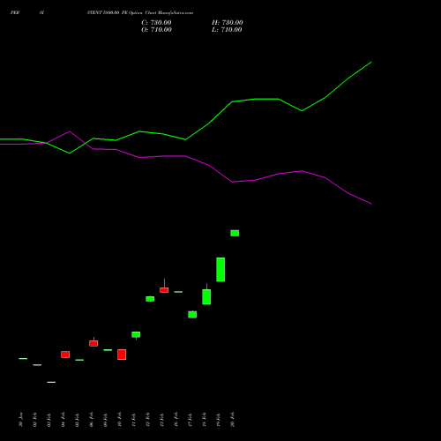Click the red candle for 06 Feb
Image resolution: width=441 pixels, height=441 pixels.
pyautogui.click(x=93, y=343)
